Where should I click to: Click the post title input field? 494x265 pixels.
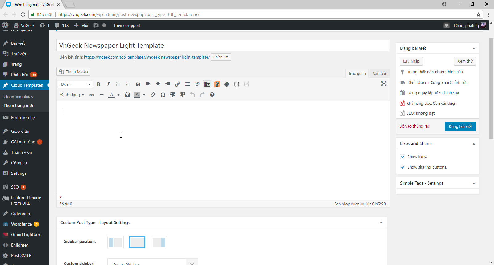coord(223,45)
